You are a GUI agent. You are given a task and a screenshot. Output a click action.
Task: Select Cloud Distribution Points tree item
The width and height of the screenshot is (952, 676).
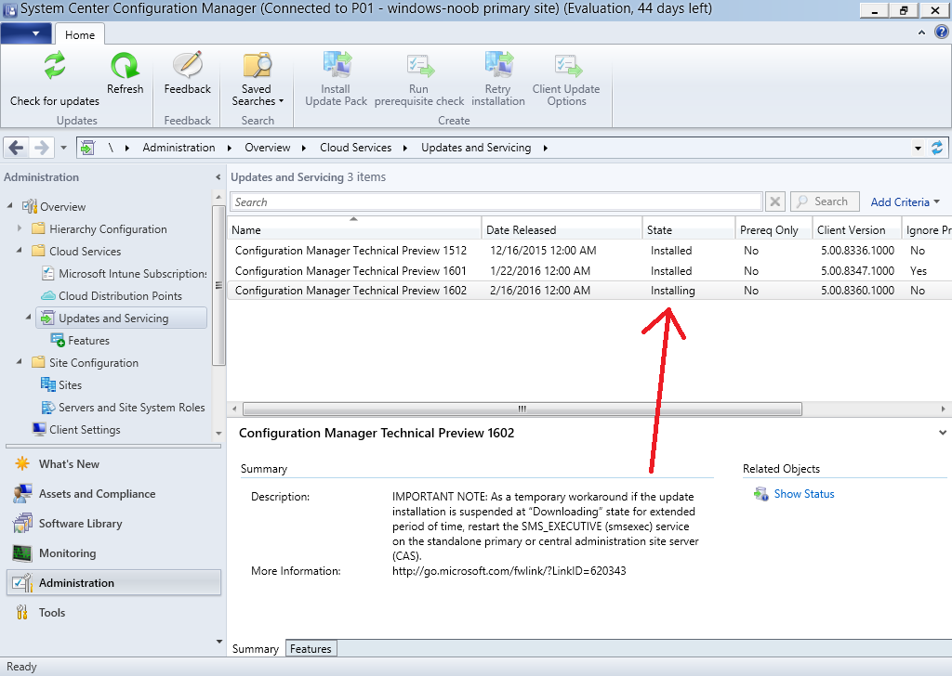[x=112, y=296]
